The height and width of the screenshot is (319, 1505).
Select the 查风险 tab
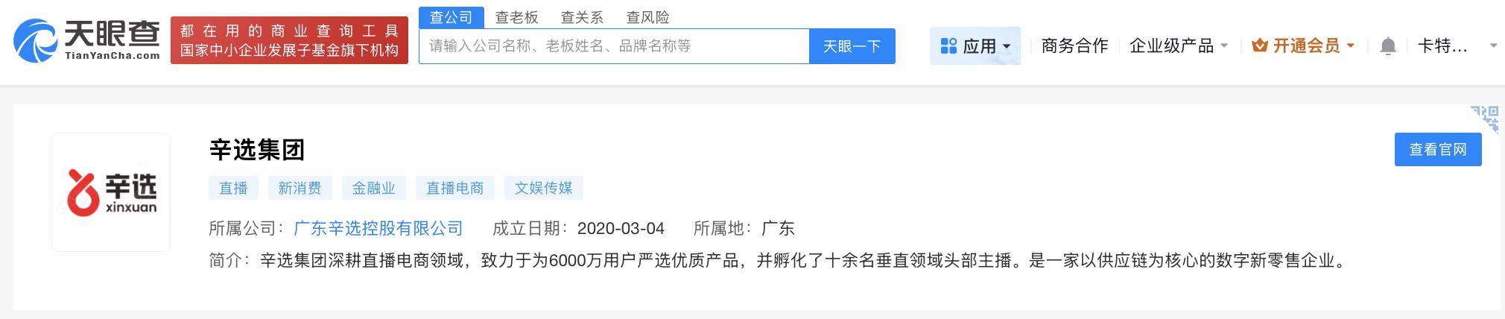647,17
